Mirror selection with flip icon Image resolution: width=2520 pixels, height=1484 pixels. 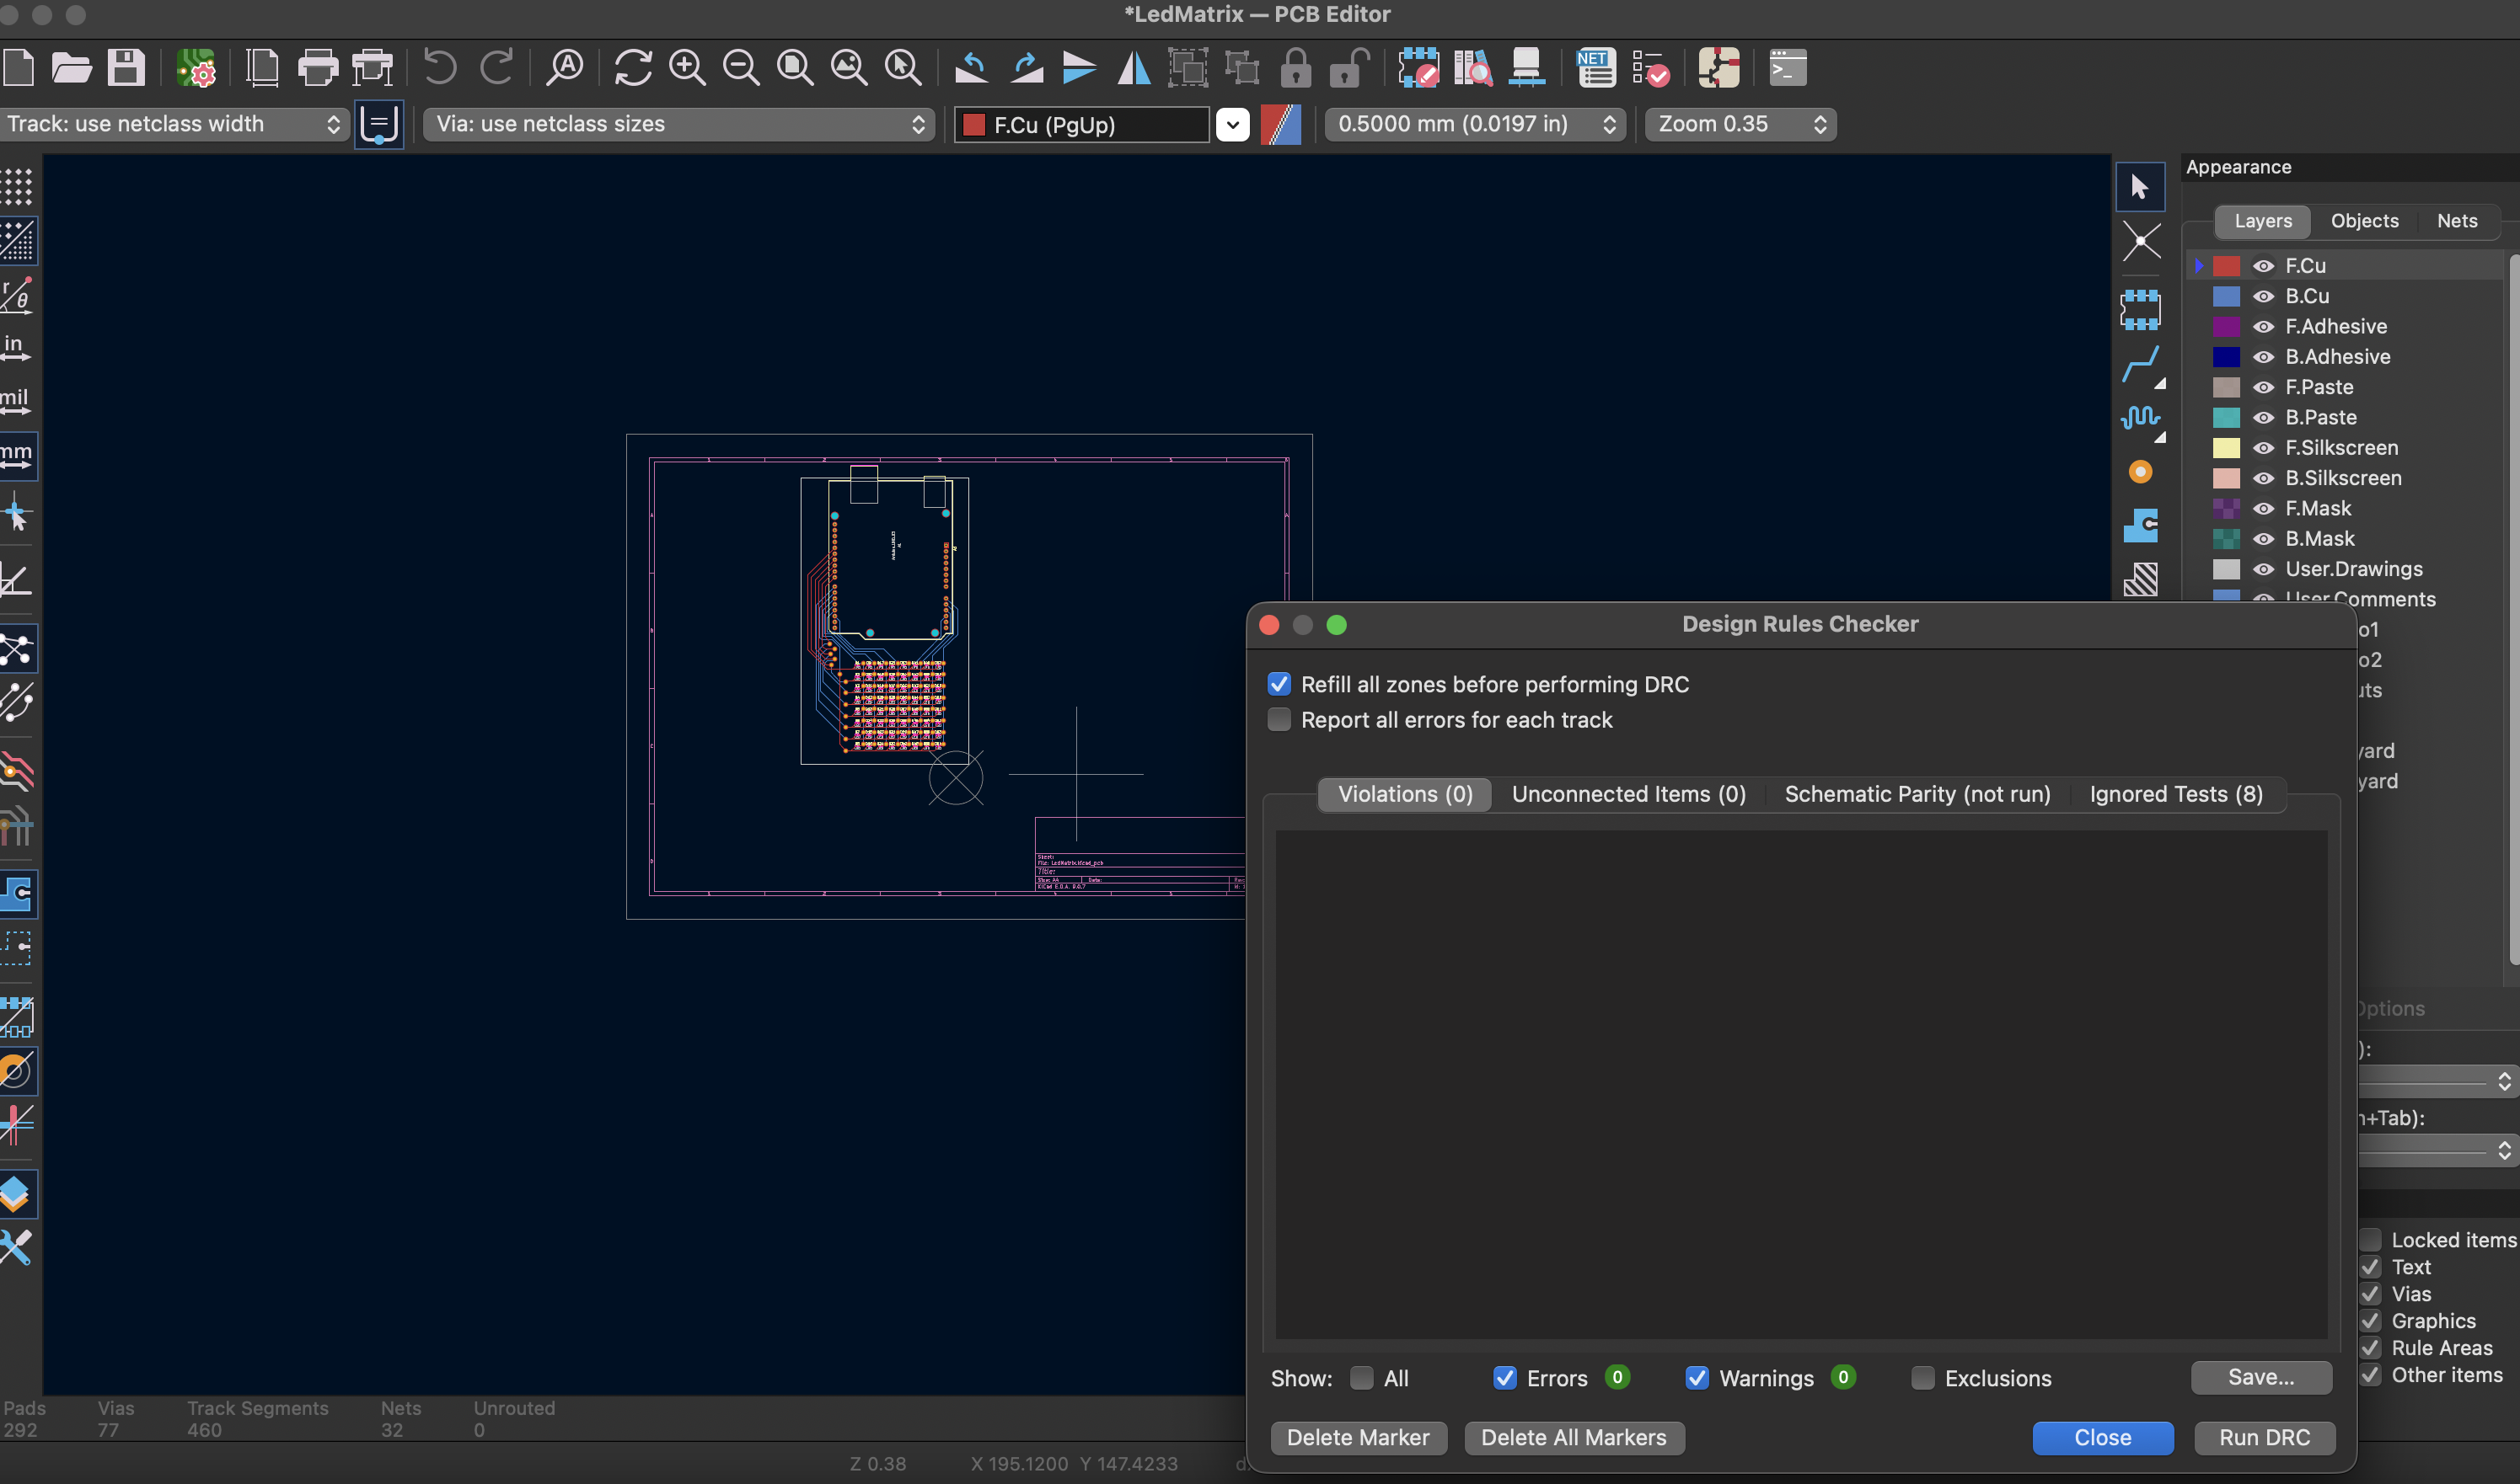[1134, 68]
